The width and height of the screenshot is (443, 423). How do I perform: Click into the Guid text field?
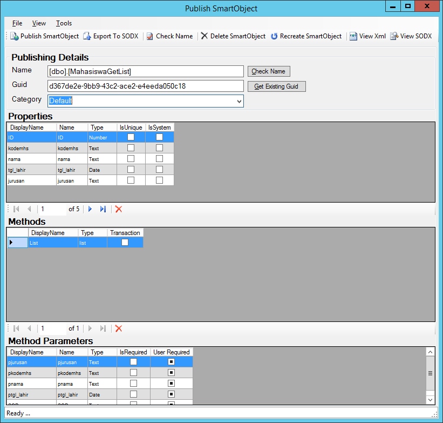tap(145, 86)
